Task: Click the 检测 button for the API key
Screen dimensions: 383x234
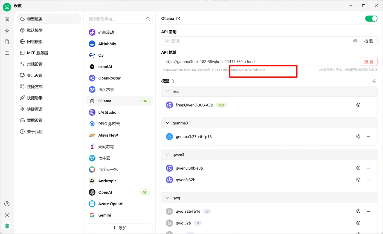Action: coord(369,41)
